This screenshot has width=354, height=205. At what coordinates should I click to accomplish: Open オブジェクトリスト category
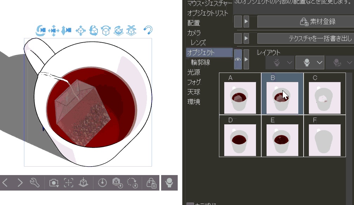(207, 13)
